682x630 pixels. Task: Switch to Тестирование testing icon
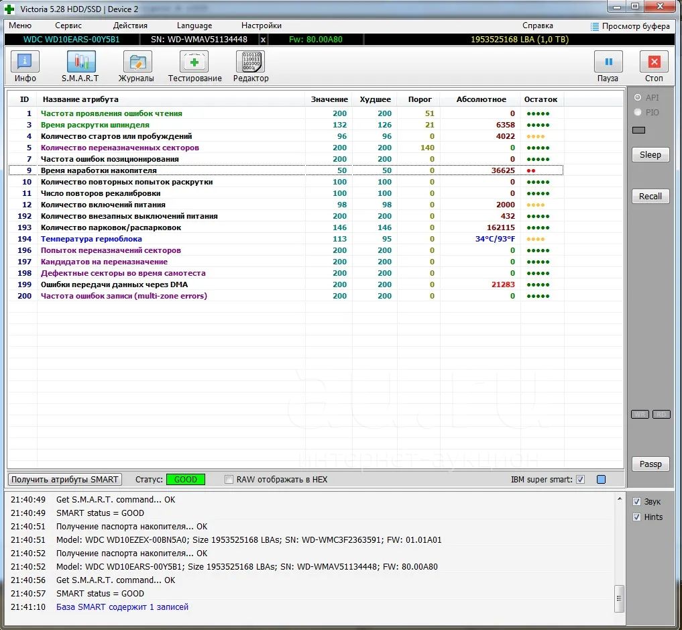point(194,62)
